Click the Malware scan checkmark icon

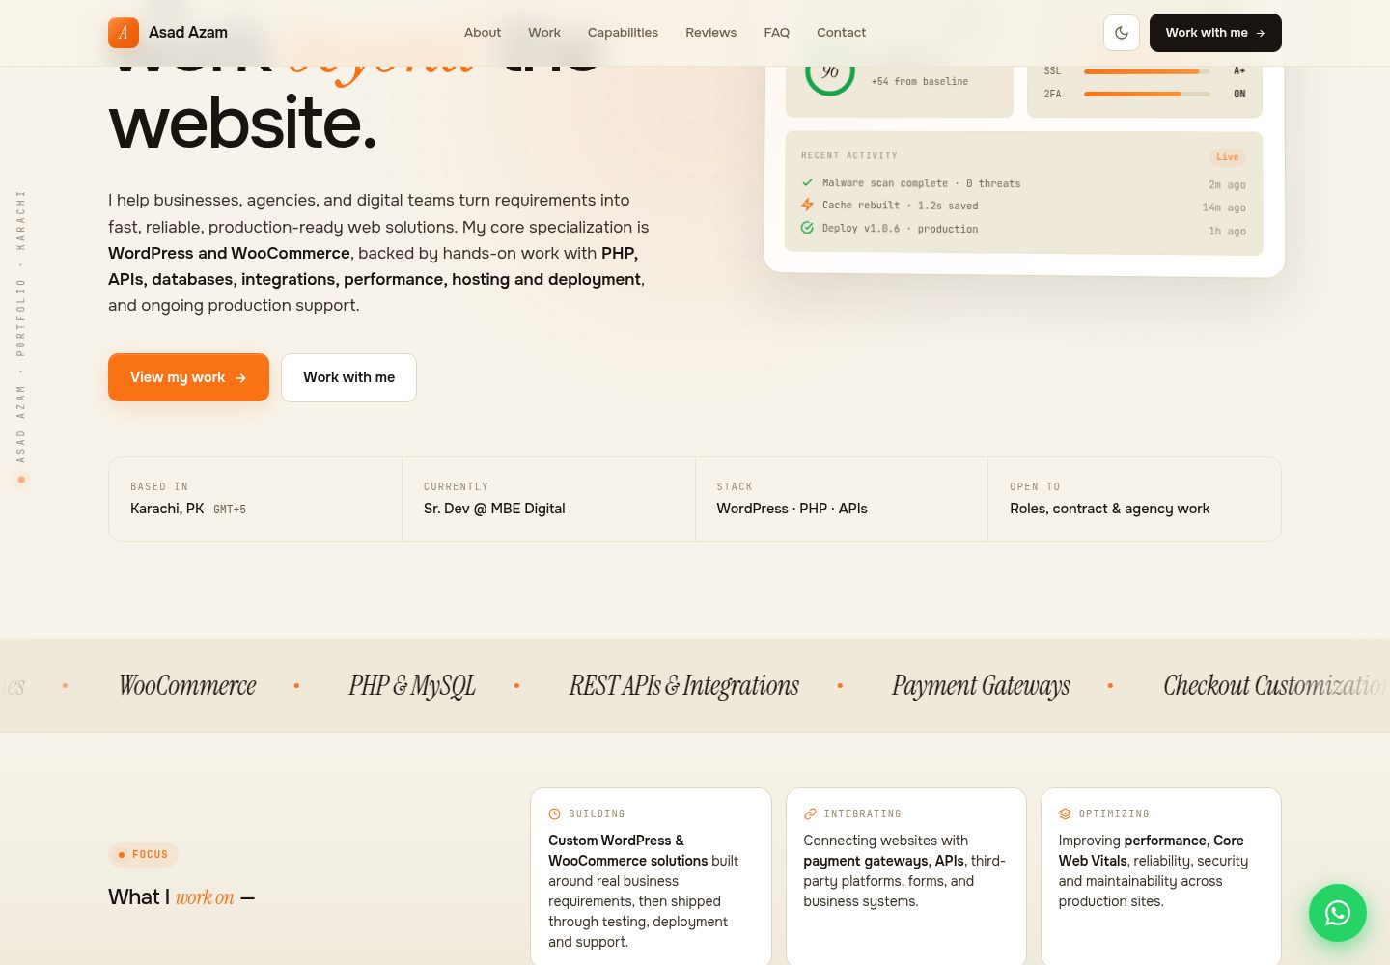click(x=807, y=182)
